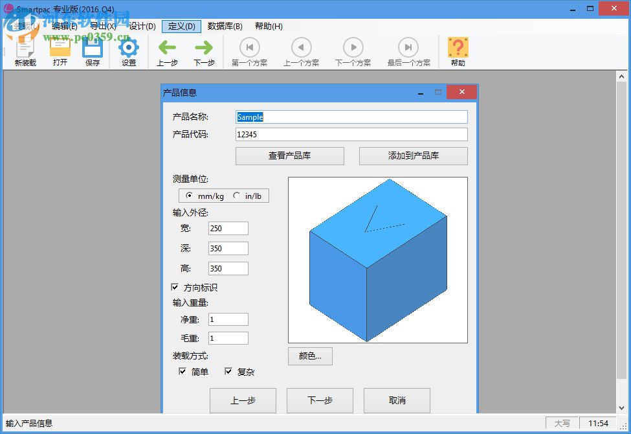Click the 查看产品库 button
Screen dimensions: 631x434
click(289, 155)
